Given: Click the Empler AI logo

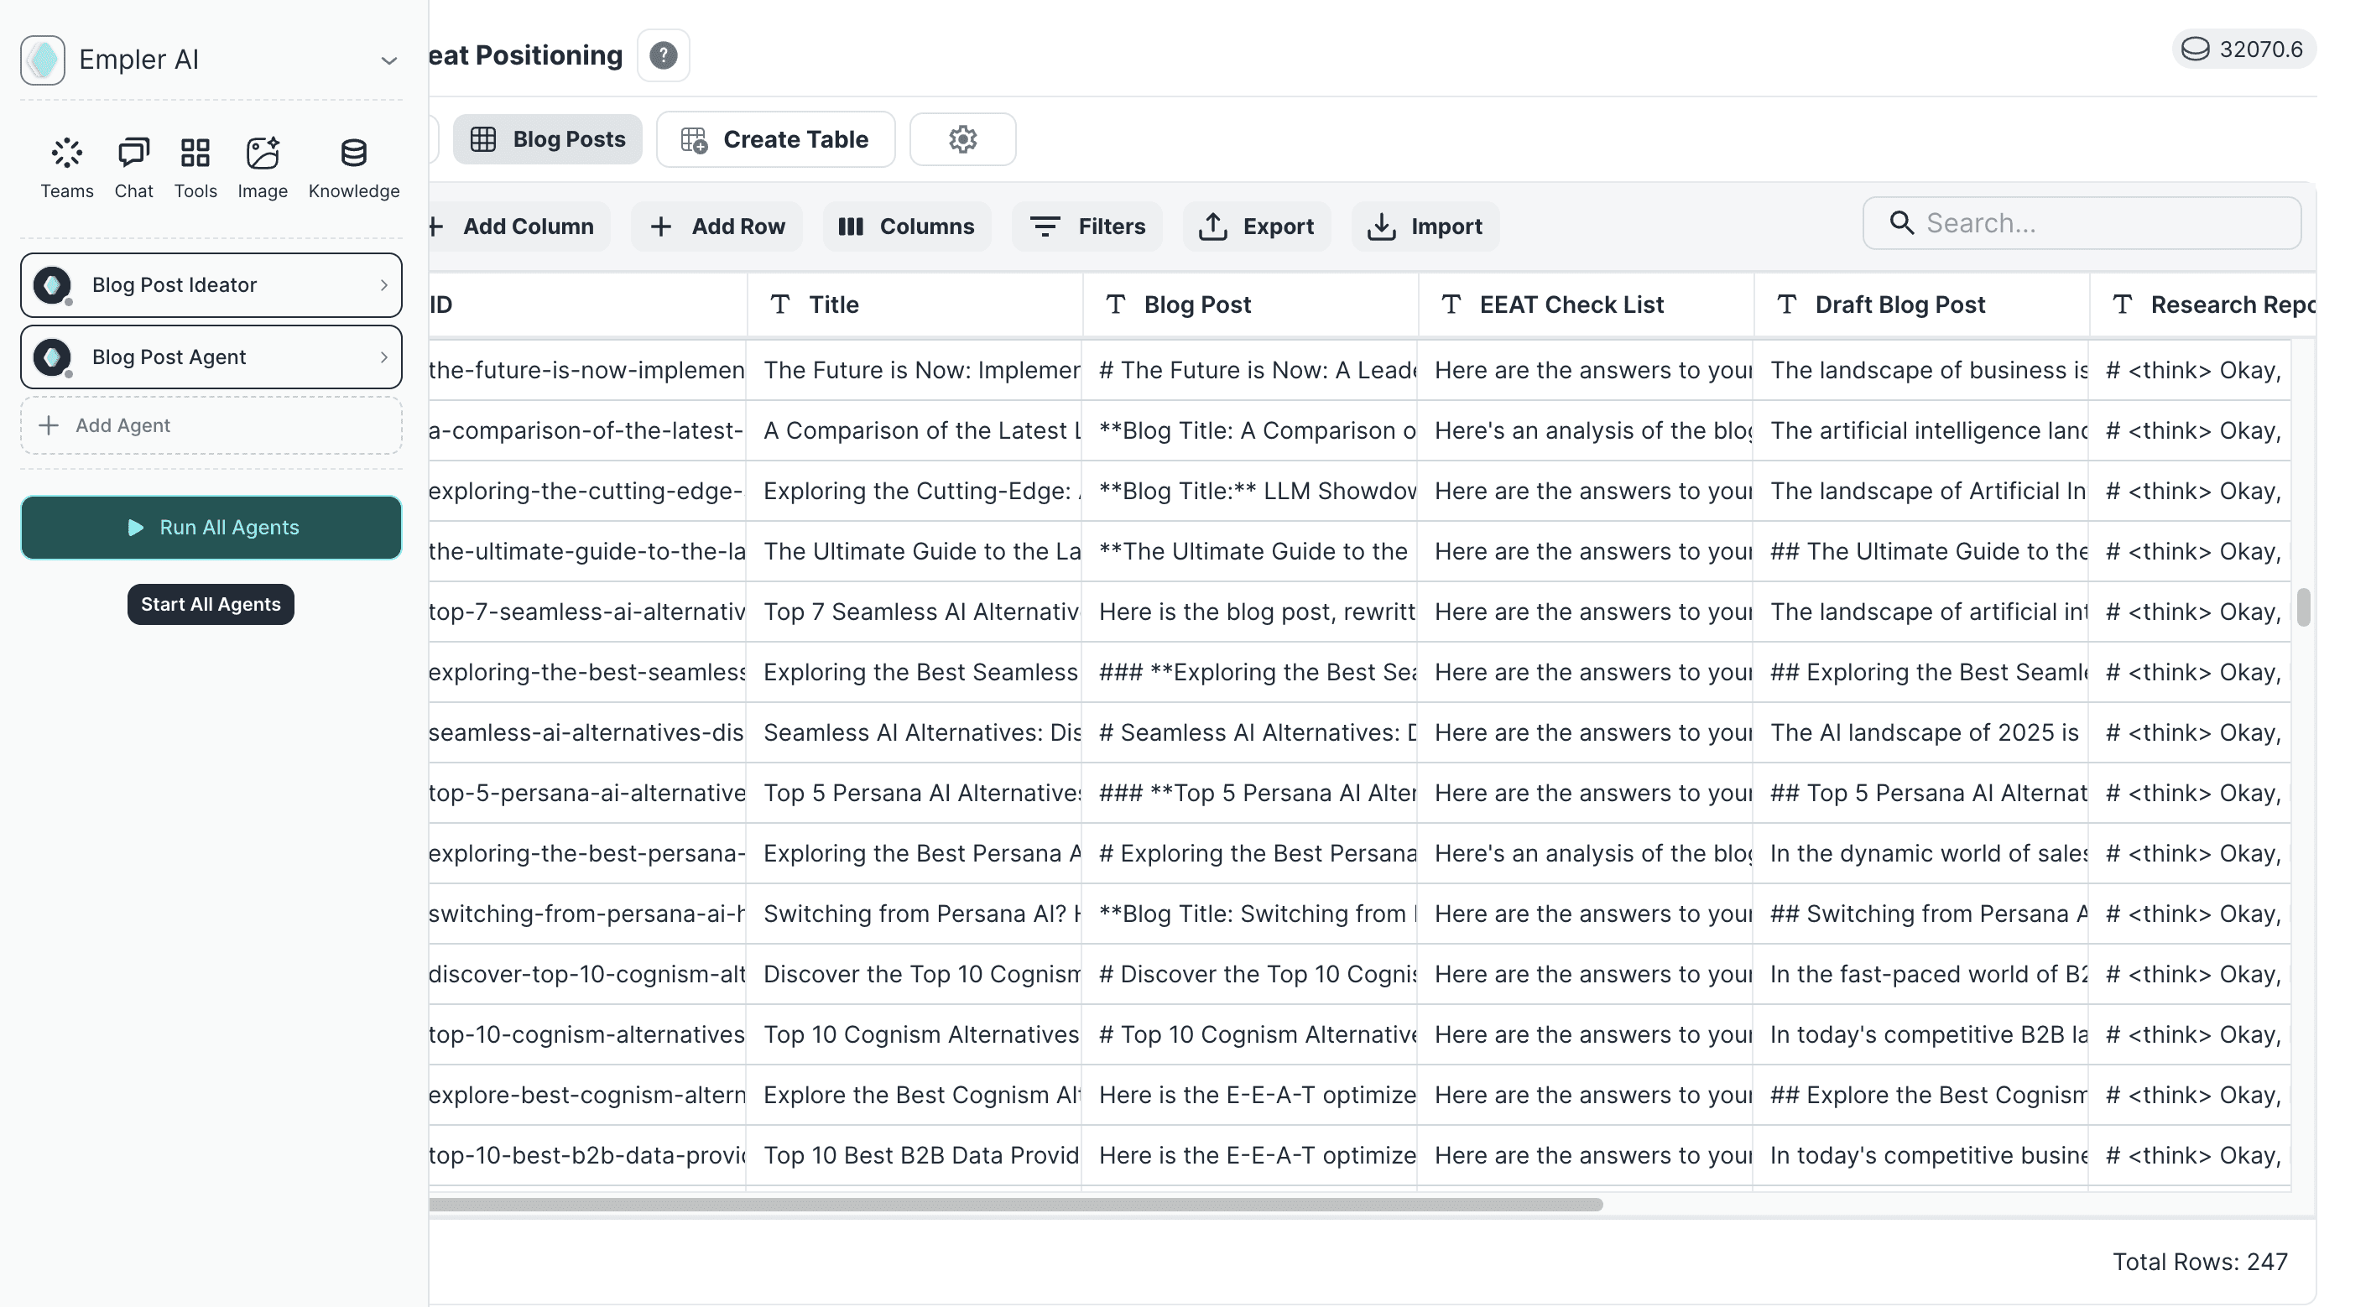Looking at the screenshot, I should coord(44,60).
